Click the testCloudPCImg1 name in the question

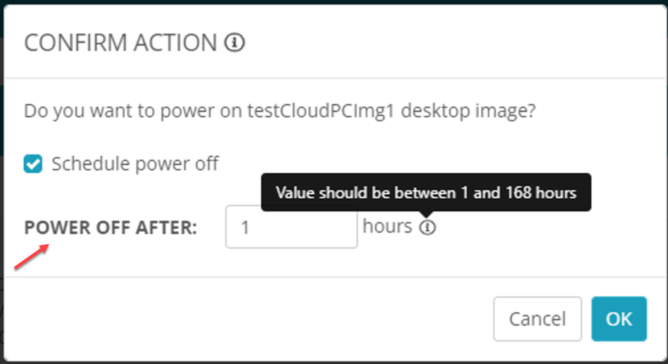[321, 110]
